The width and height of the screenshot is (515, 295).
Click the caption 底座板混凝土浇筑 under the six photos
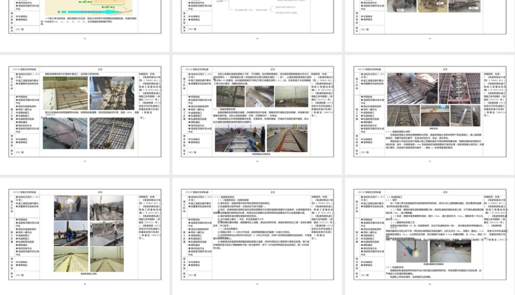coord(89,274)
